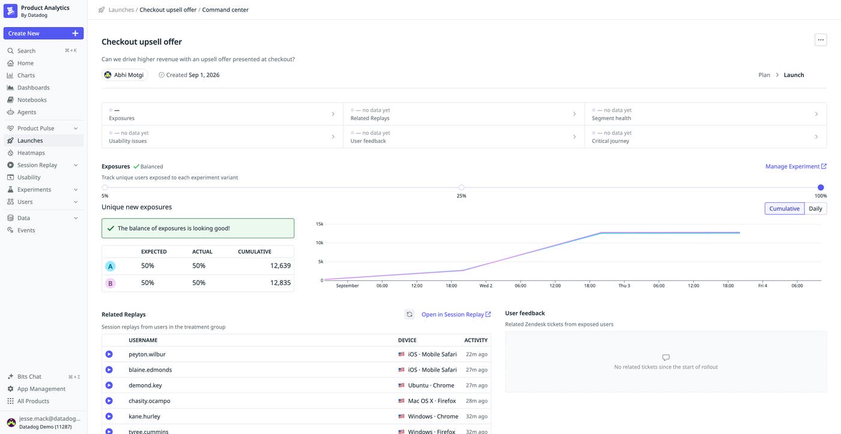Expand the Product Pulse section
This screenshot has height=434, width=841.
(x=76, y=128)
